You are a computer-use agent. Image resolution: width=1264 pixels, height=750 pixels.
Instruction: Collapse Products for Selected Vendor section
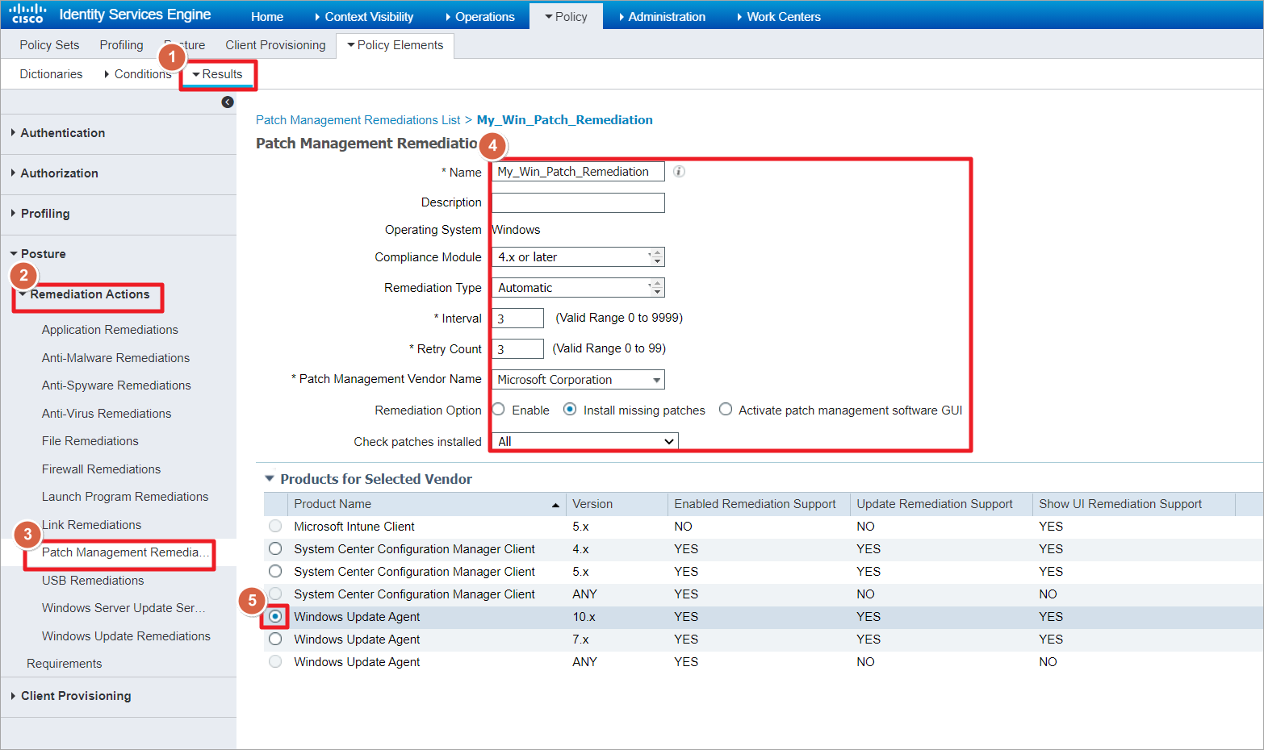pos(270,479)
